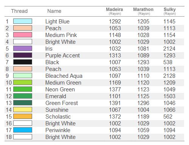Select the Scholastic orange swatch

23,116
